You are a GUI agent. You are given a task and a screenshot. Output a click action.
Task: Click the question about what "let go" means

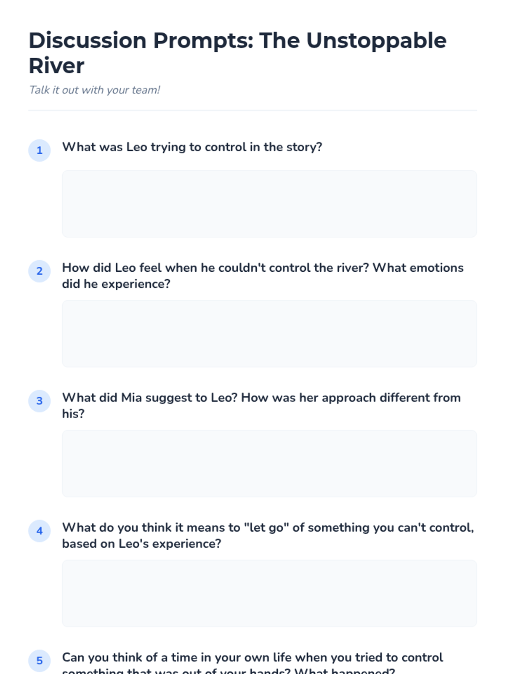268,535
